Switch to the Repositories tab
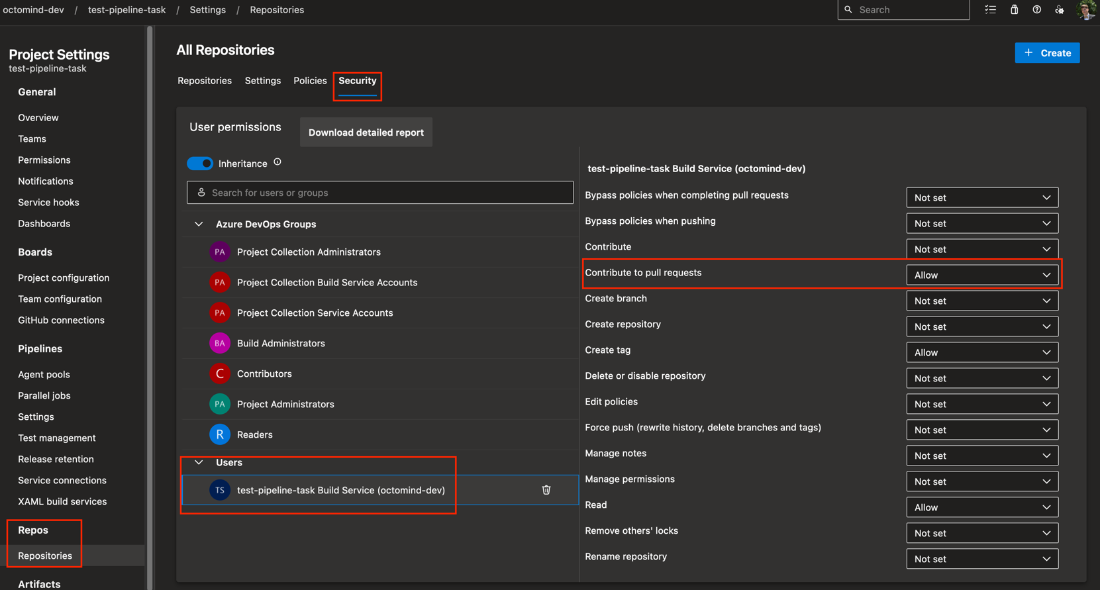Screen dimensions: 1100x590 point(205,81)
